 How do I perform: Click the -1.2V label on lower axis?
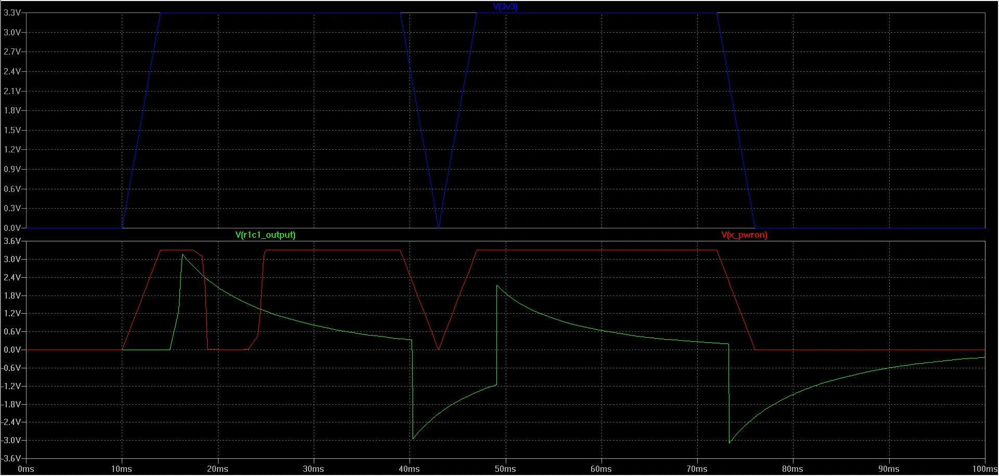(x=12, y=386)
